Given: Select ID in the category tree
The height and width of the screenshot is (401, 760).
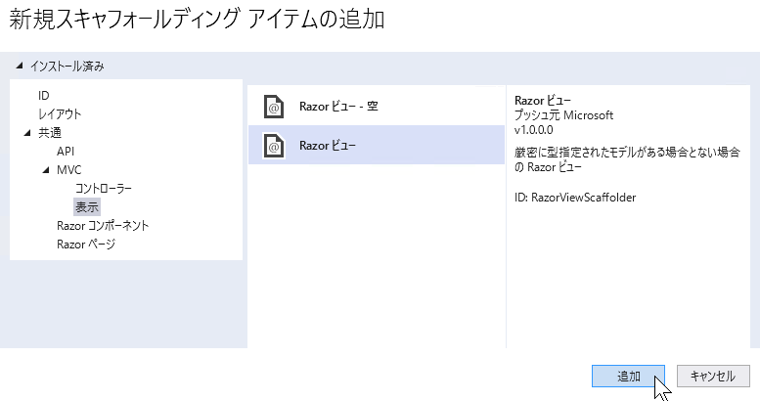Looking at the screenshot, I should pyautogui.click(x=44, y=96).
